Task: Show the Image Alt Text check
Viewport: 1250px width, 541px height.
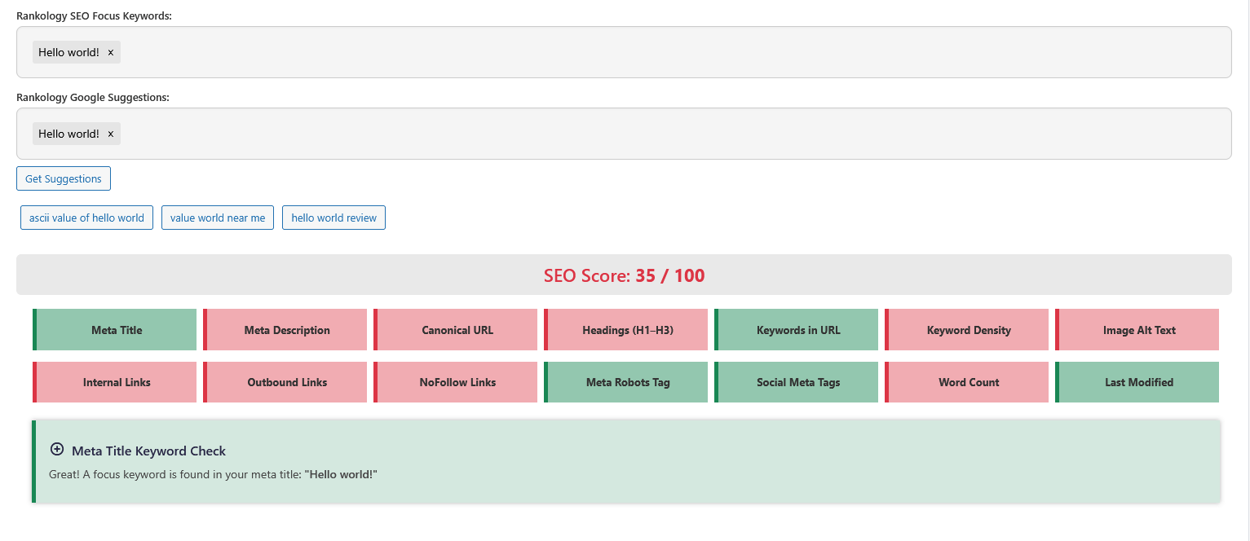Action: click(1138, 330)
